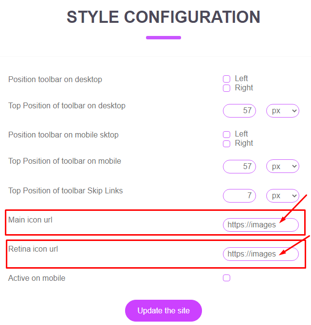
Task: Check Right for mobile toolbar position
Action: pos(226,143)
